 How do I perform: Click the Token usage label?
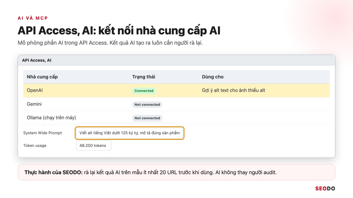coord(35,145)
